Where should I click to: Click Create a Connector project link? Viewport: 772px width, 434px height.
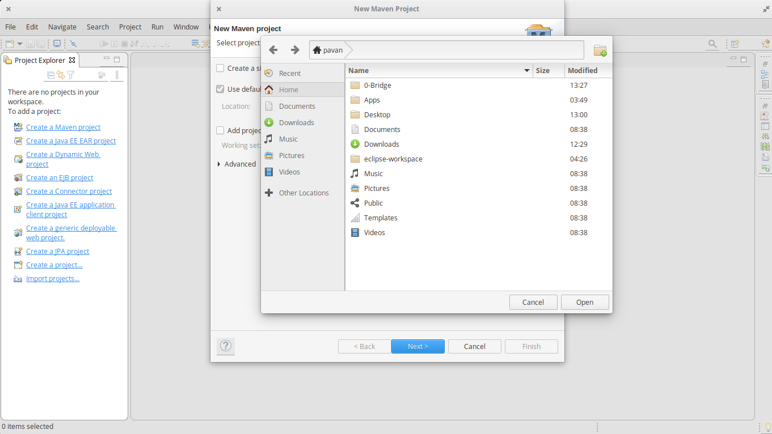[x=69, y=192]
